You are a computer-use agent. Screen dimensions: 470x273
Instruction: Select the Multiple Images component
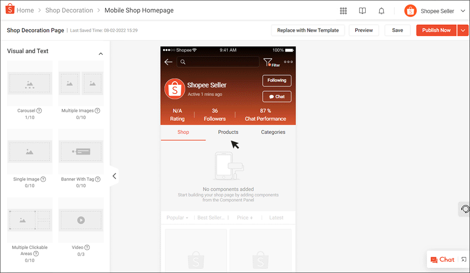click(80, 83)
